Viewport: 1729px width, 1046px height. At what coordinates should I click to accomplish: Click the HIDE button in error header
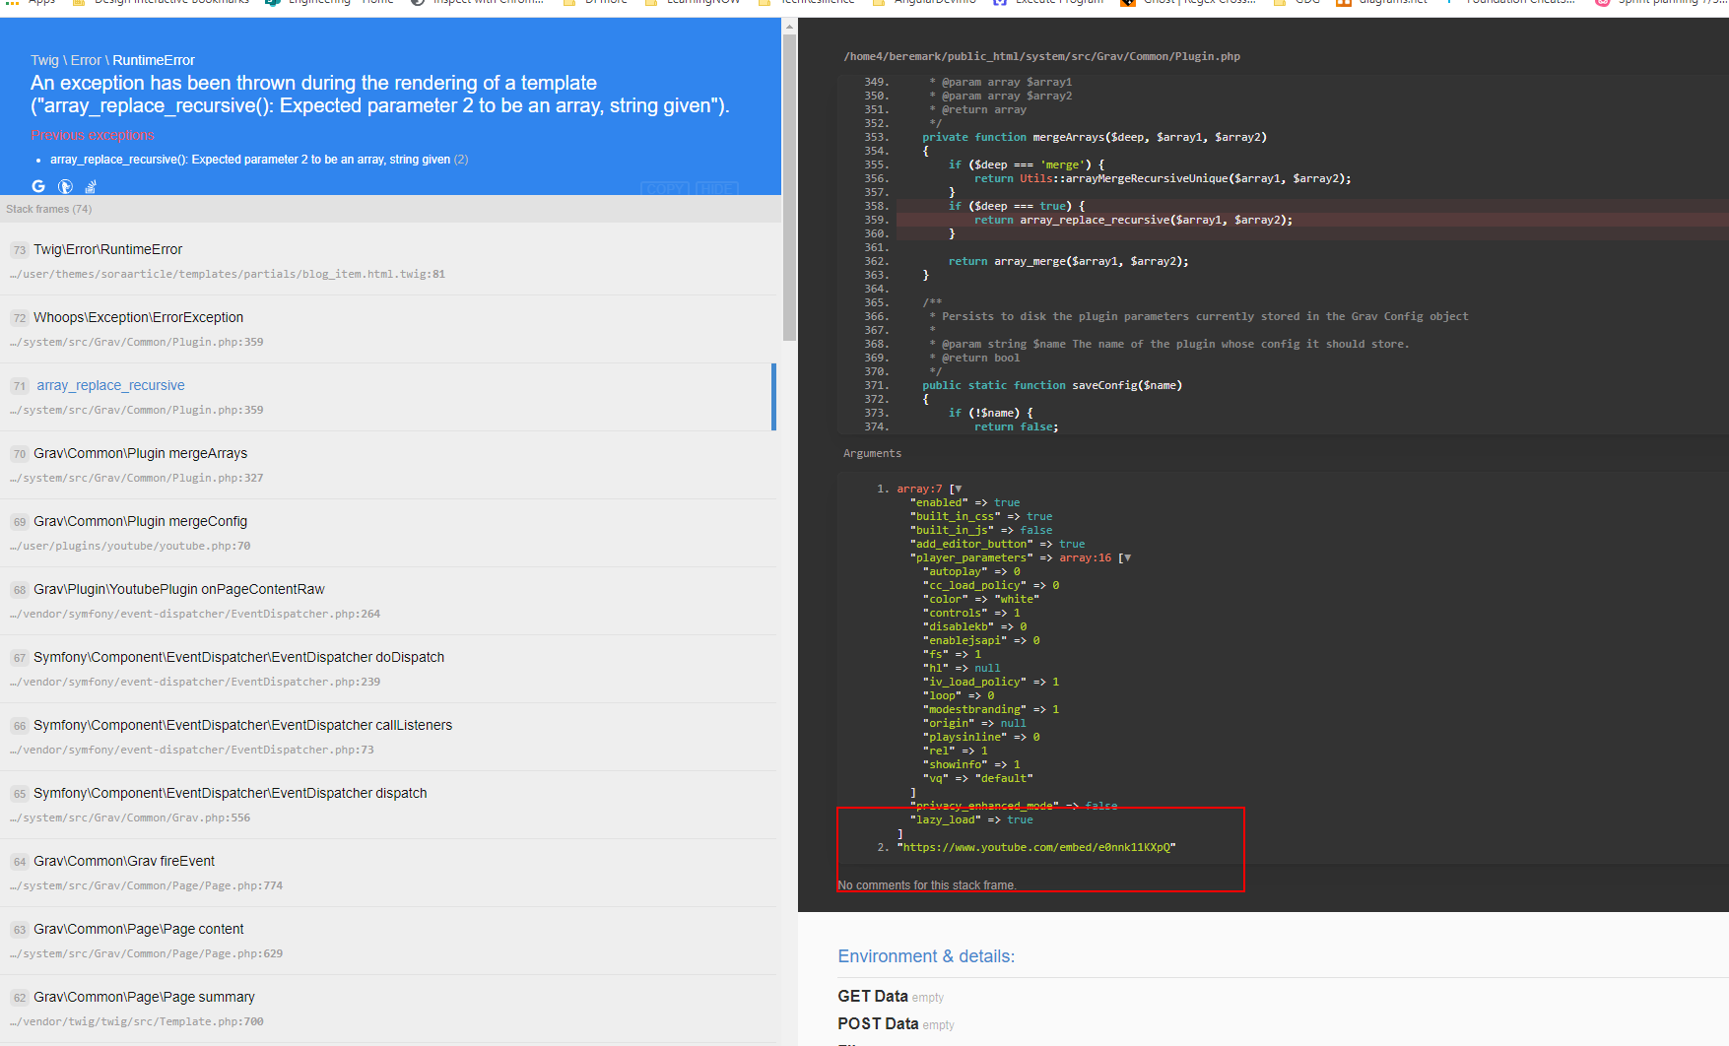tap(716, 188)
